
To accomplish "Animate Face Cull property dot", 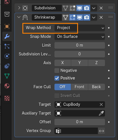I will tap(109, 87).
